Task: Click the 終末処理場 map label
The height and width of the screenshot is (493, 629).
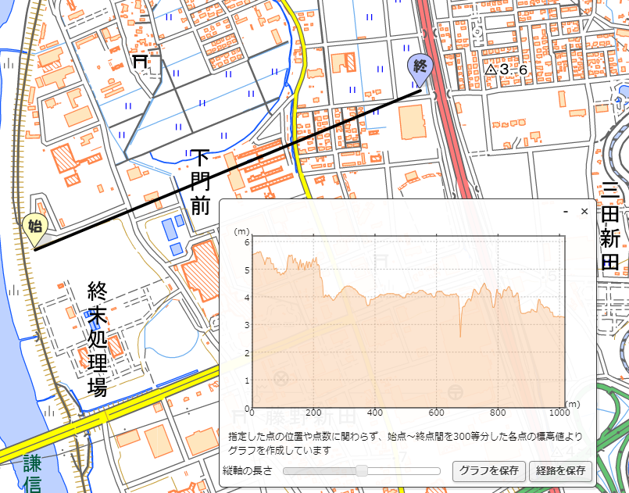Action: (98, 339)
